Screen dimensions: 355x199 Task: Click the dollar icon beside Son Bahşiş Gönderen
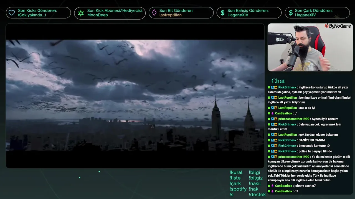click(x=222, y=13)
